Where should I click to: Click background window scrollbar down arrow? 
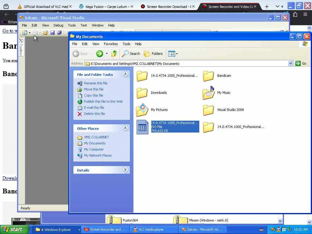[280, 221]
